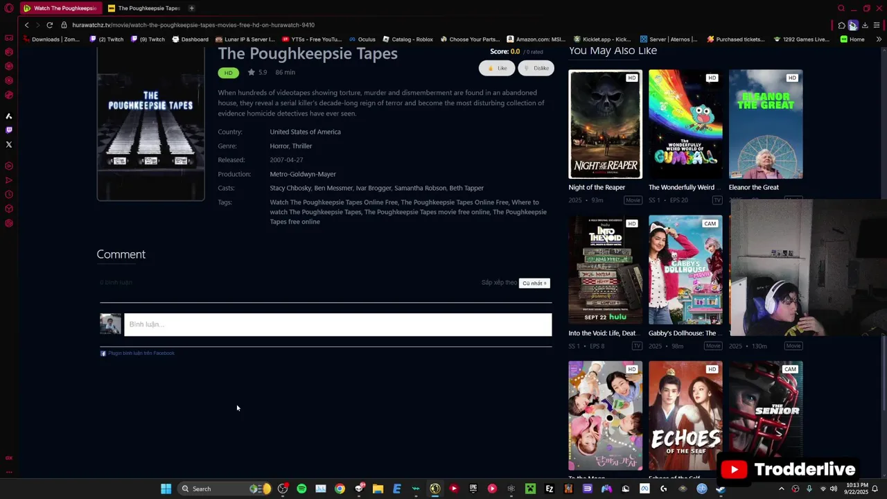Open the Downloads | Zom... bookmark
This screenshot has width=887, height=499.
51,40
